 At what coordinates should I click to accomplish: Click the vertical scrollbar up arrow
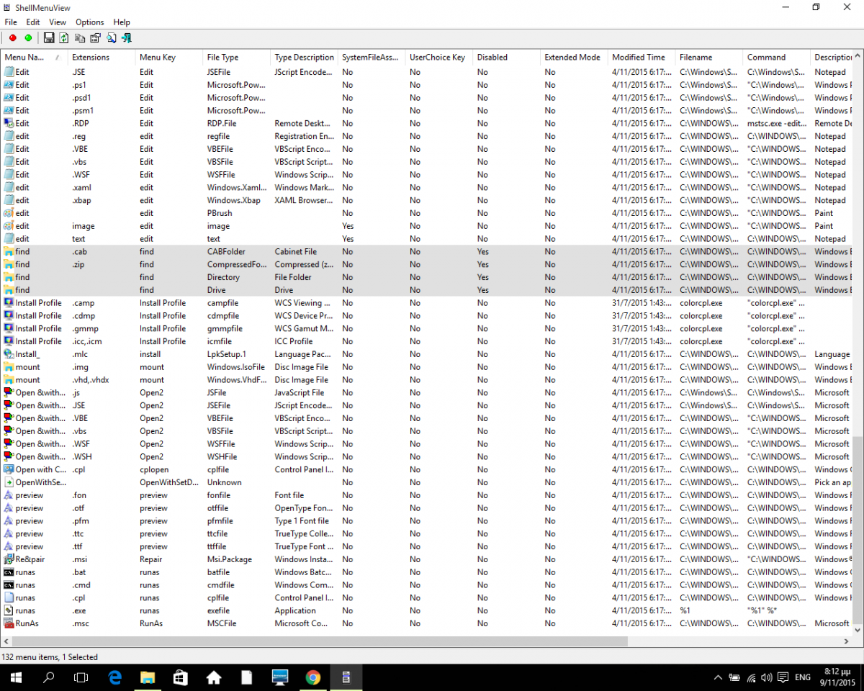[858, 55]
